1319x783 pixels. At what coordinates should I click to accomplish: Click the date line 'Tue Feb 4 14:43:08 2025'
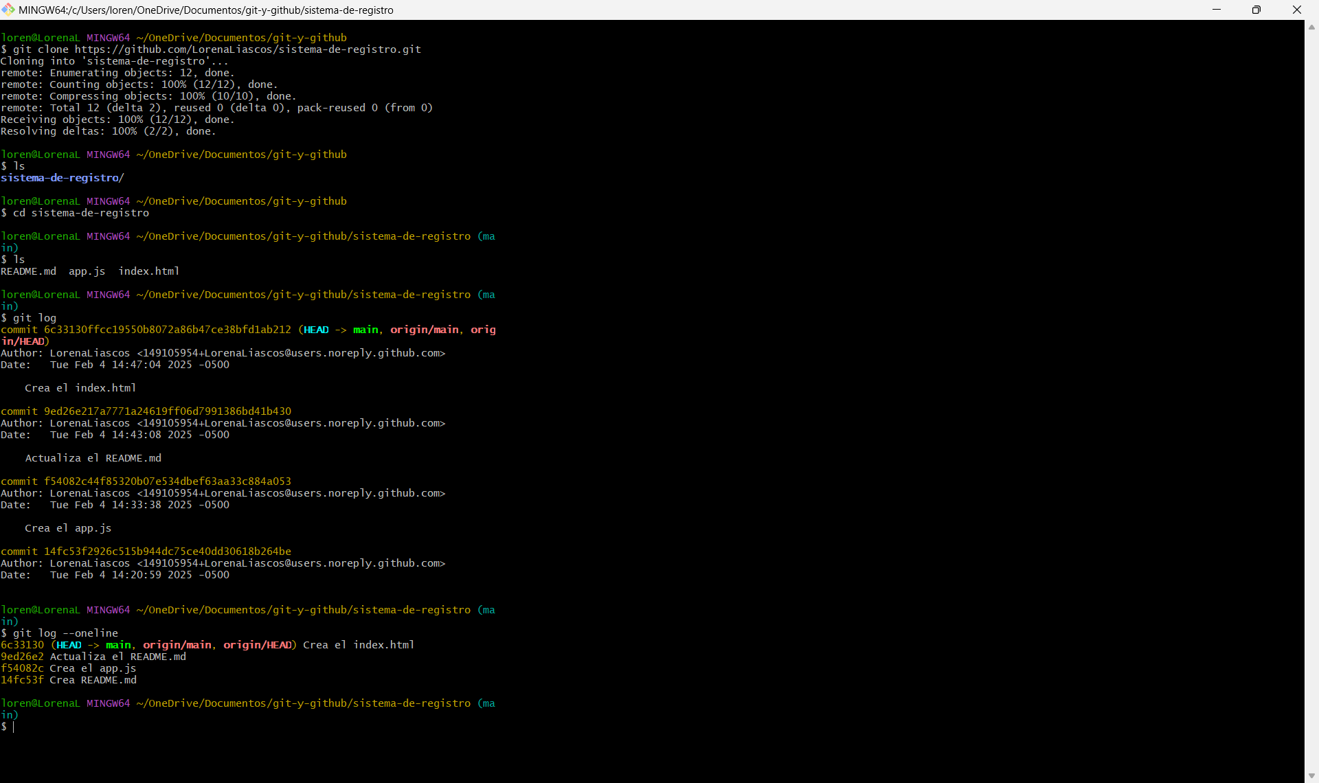tap(121, 435)
